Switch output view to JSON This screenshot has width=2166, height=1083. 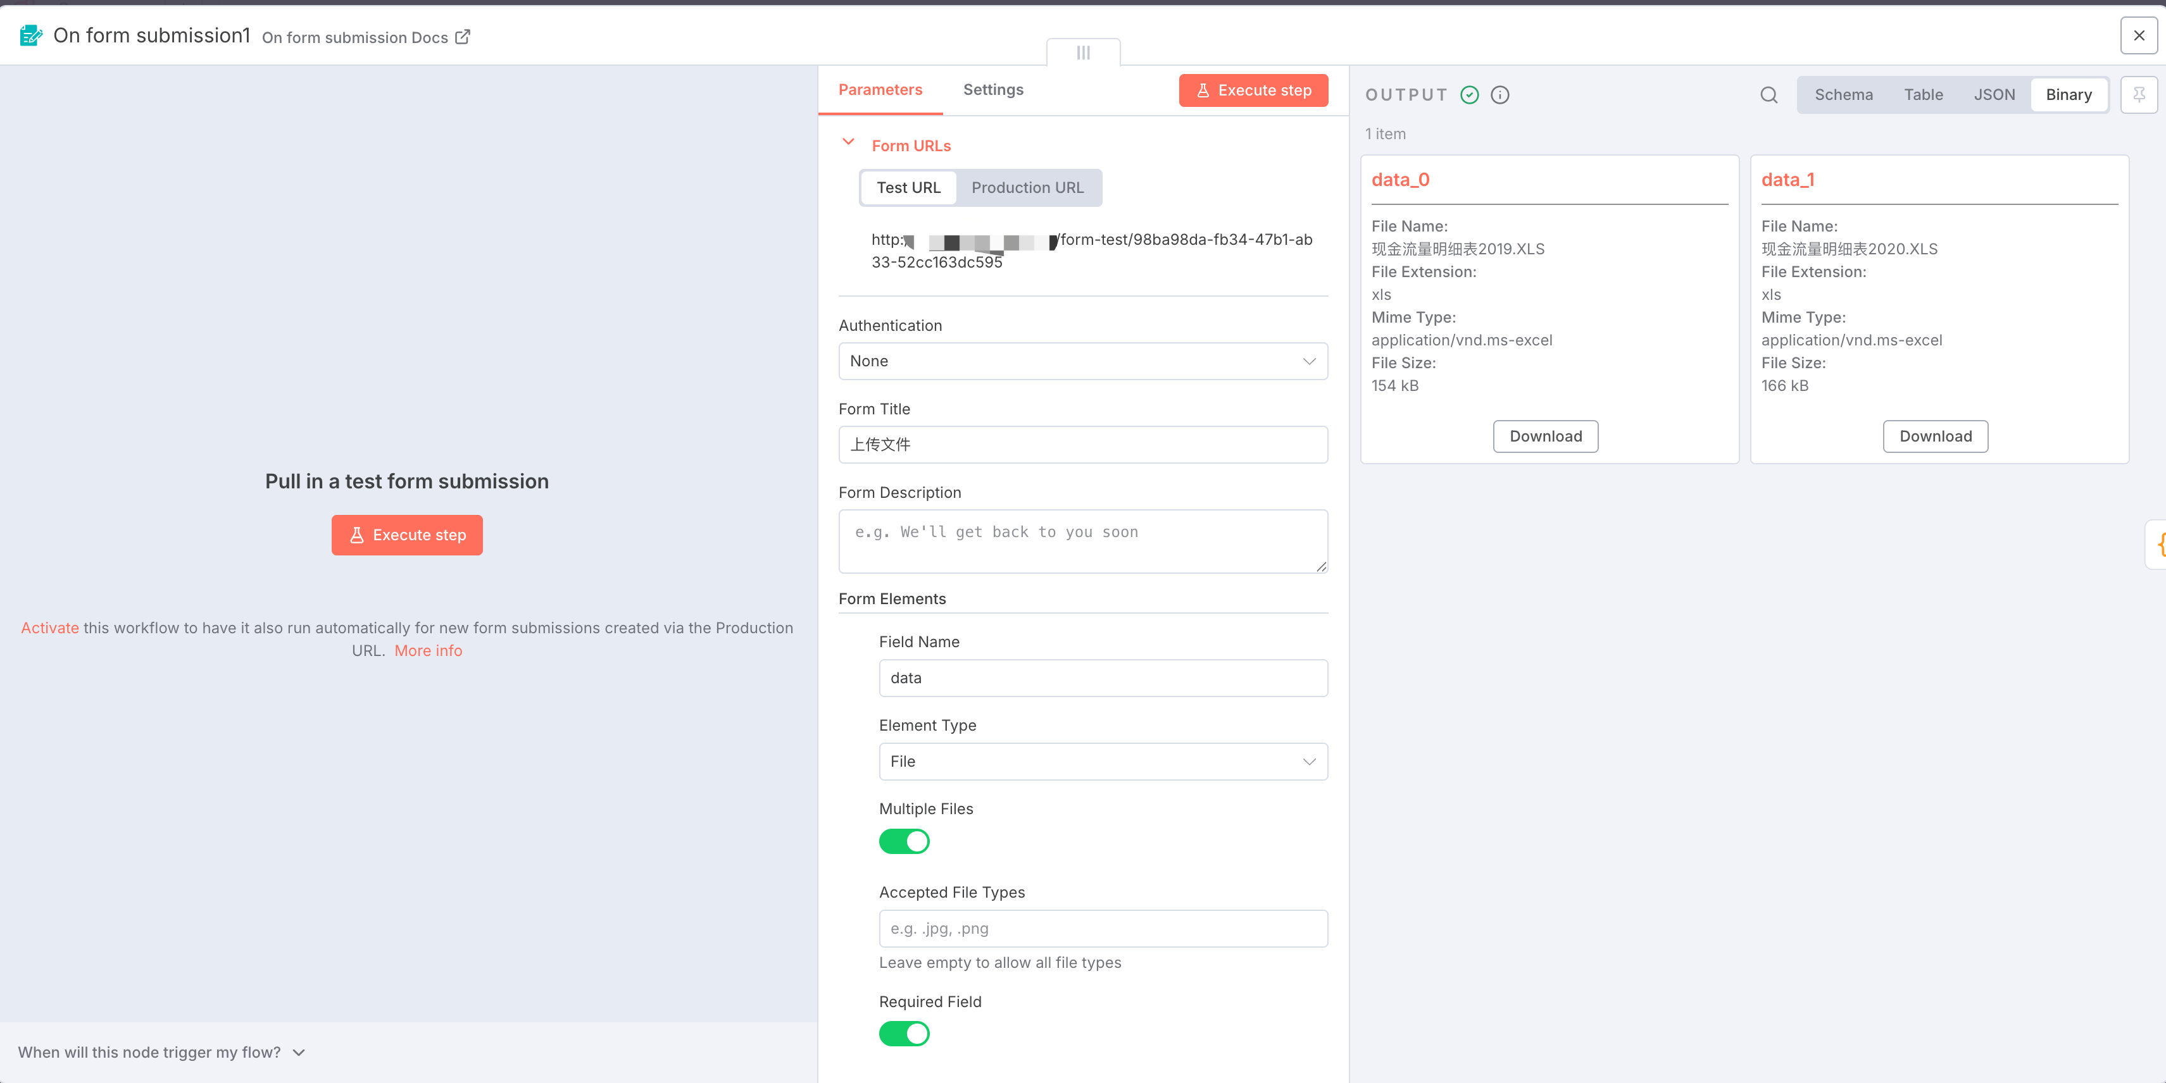click(x=1994, y=95)
